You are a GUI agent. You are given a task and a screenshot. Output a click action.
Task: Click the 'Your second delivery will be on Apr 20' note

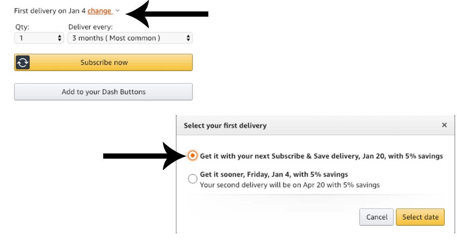coord(289,185)
